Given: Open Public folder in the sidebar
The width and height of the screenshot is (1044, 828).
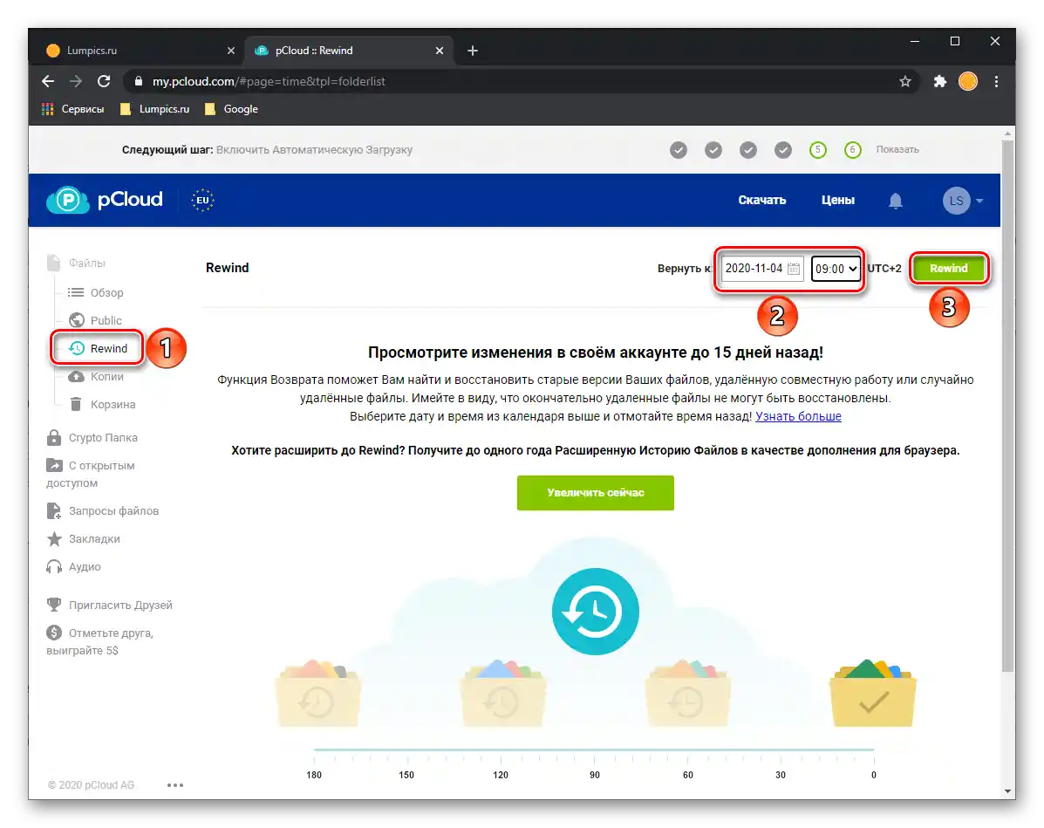Looking at the screenshot, I should coord(95,320).
